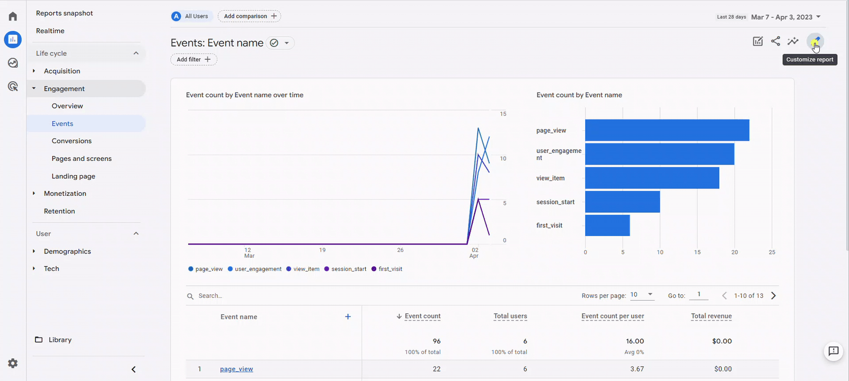Open Rows per page dropdown
Image resolution: width=849 pixels, height=381 pixels.
pos(641,295)
